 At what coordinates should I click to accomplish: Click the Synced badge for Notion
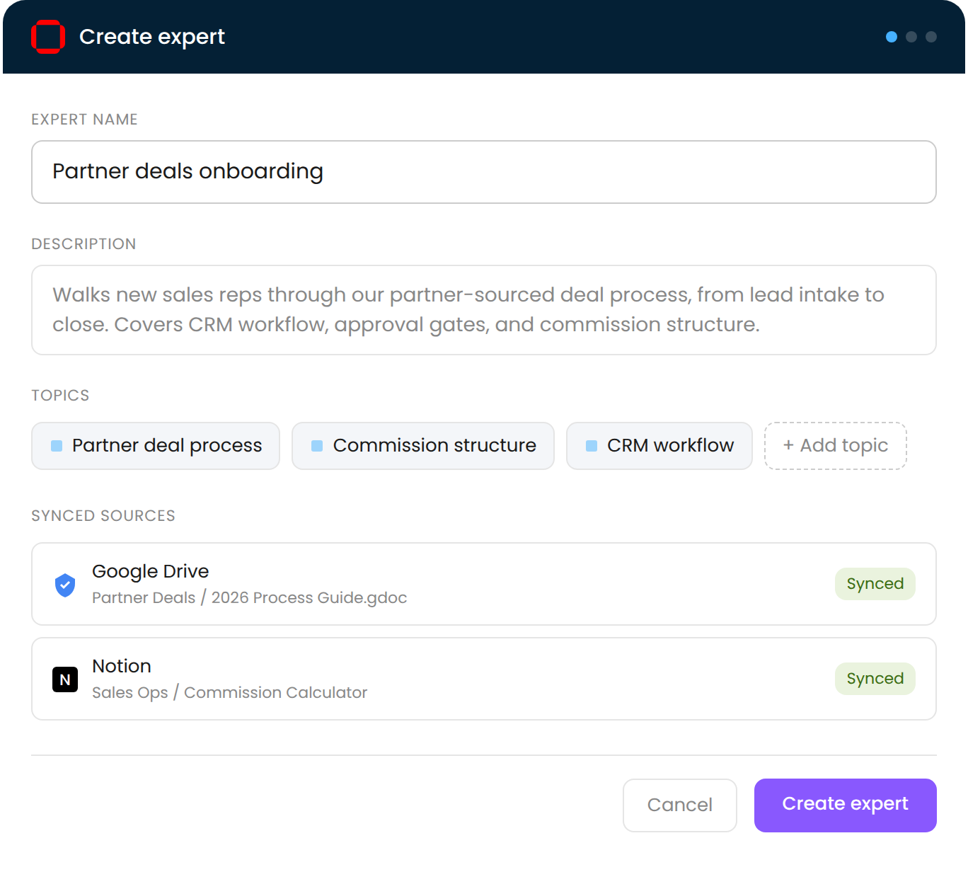pyautogui.click(x=875, y=678)
